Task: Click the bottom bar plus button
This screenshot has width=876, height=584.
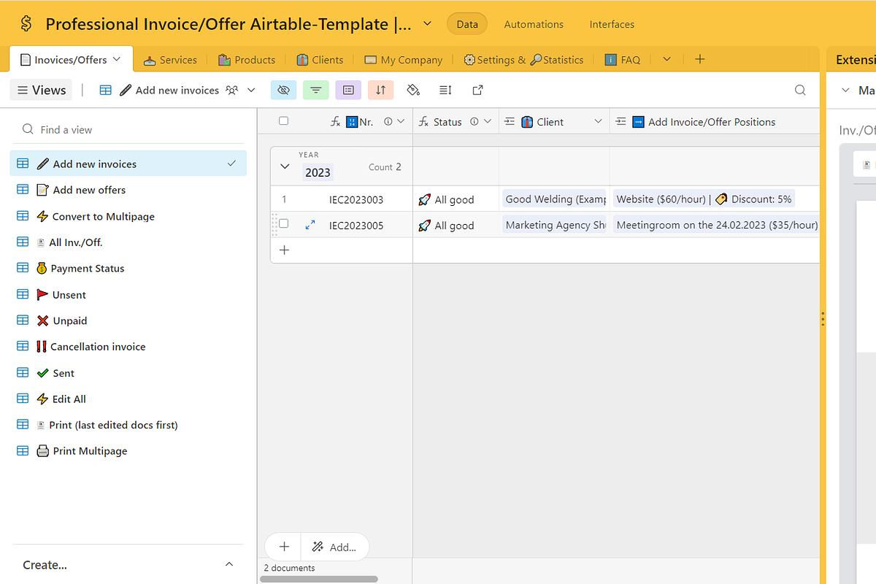Action: click(x=284, y=546)
